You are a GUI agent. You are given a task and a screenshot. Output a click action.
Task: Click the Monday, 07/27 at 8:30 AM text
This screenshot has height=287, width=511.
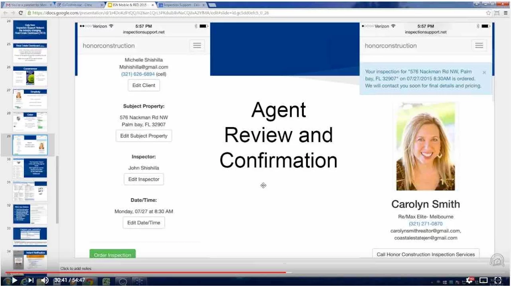point(144,211)
